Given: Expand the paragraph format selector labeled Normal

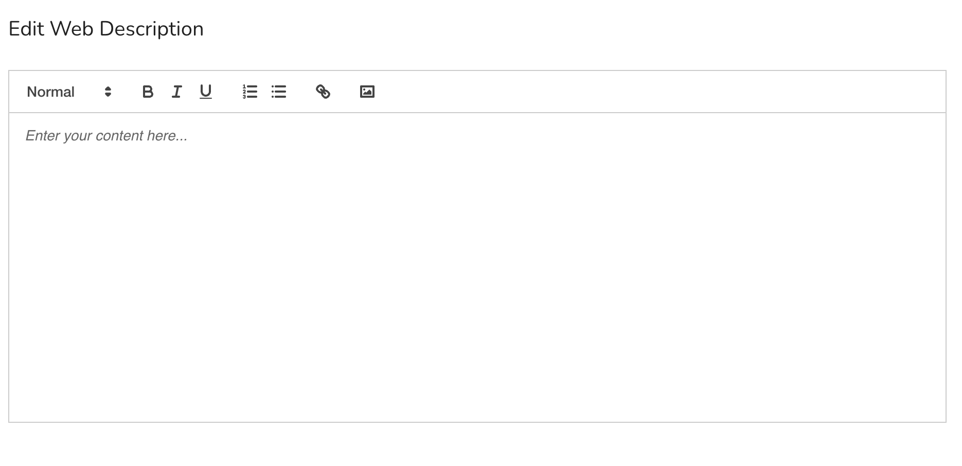Looking at the screenshot, I should 69,92.
